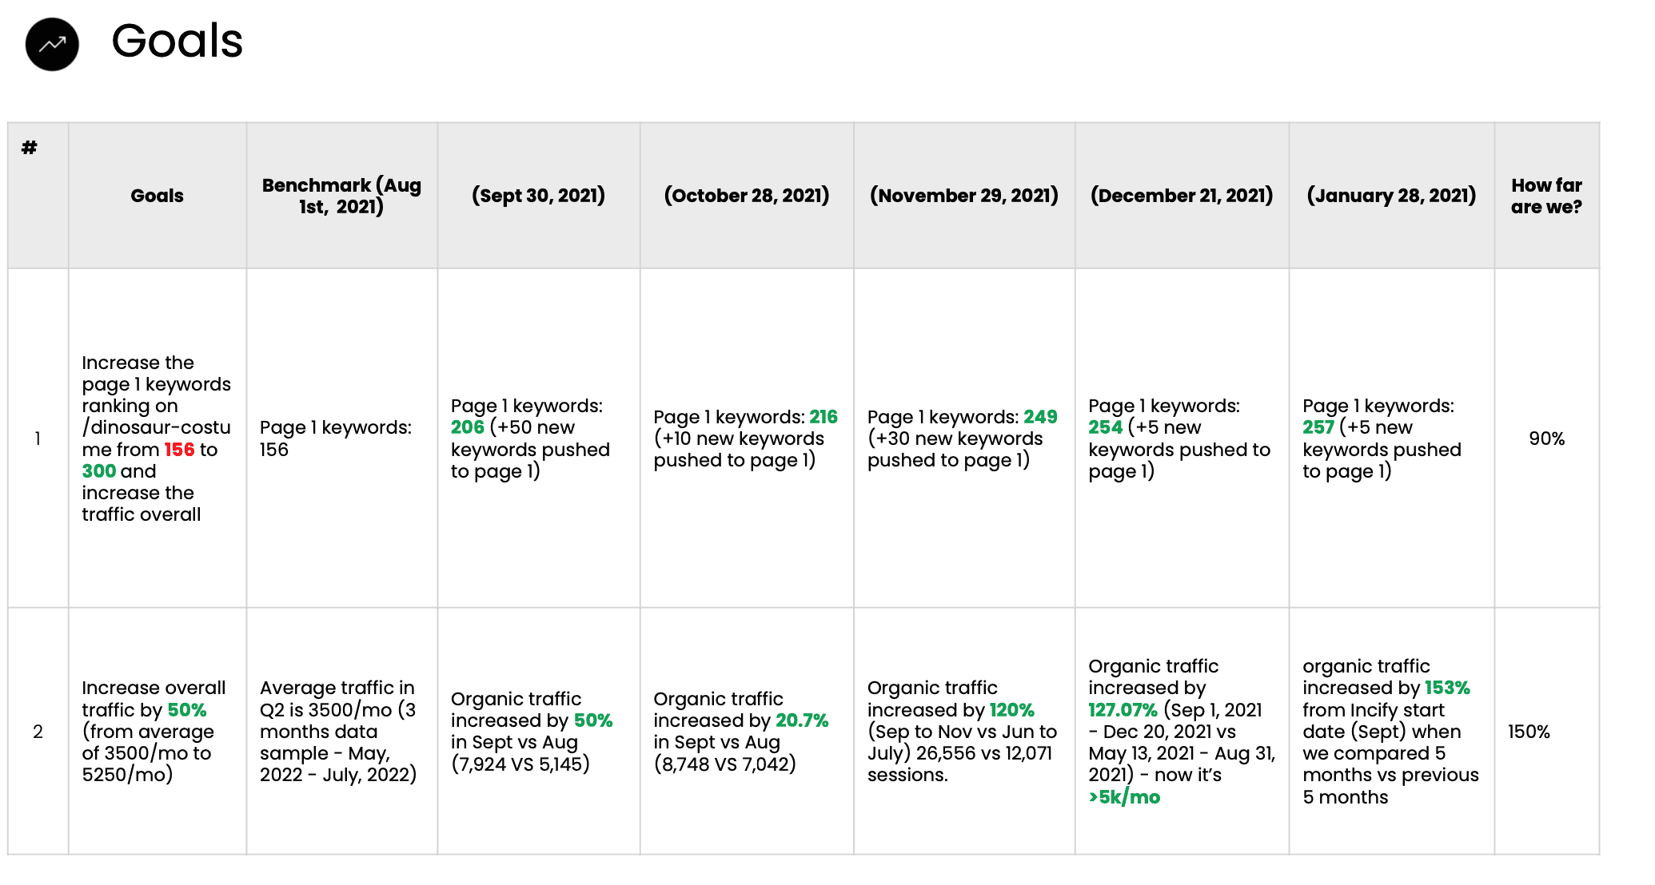The image size is (1655, 885).
Task: Select the cell with 153% organic traffic increase
Action: point(1391,731)
